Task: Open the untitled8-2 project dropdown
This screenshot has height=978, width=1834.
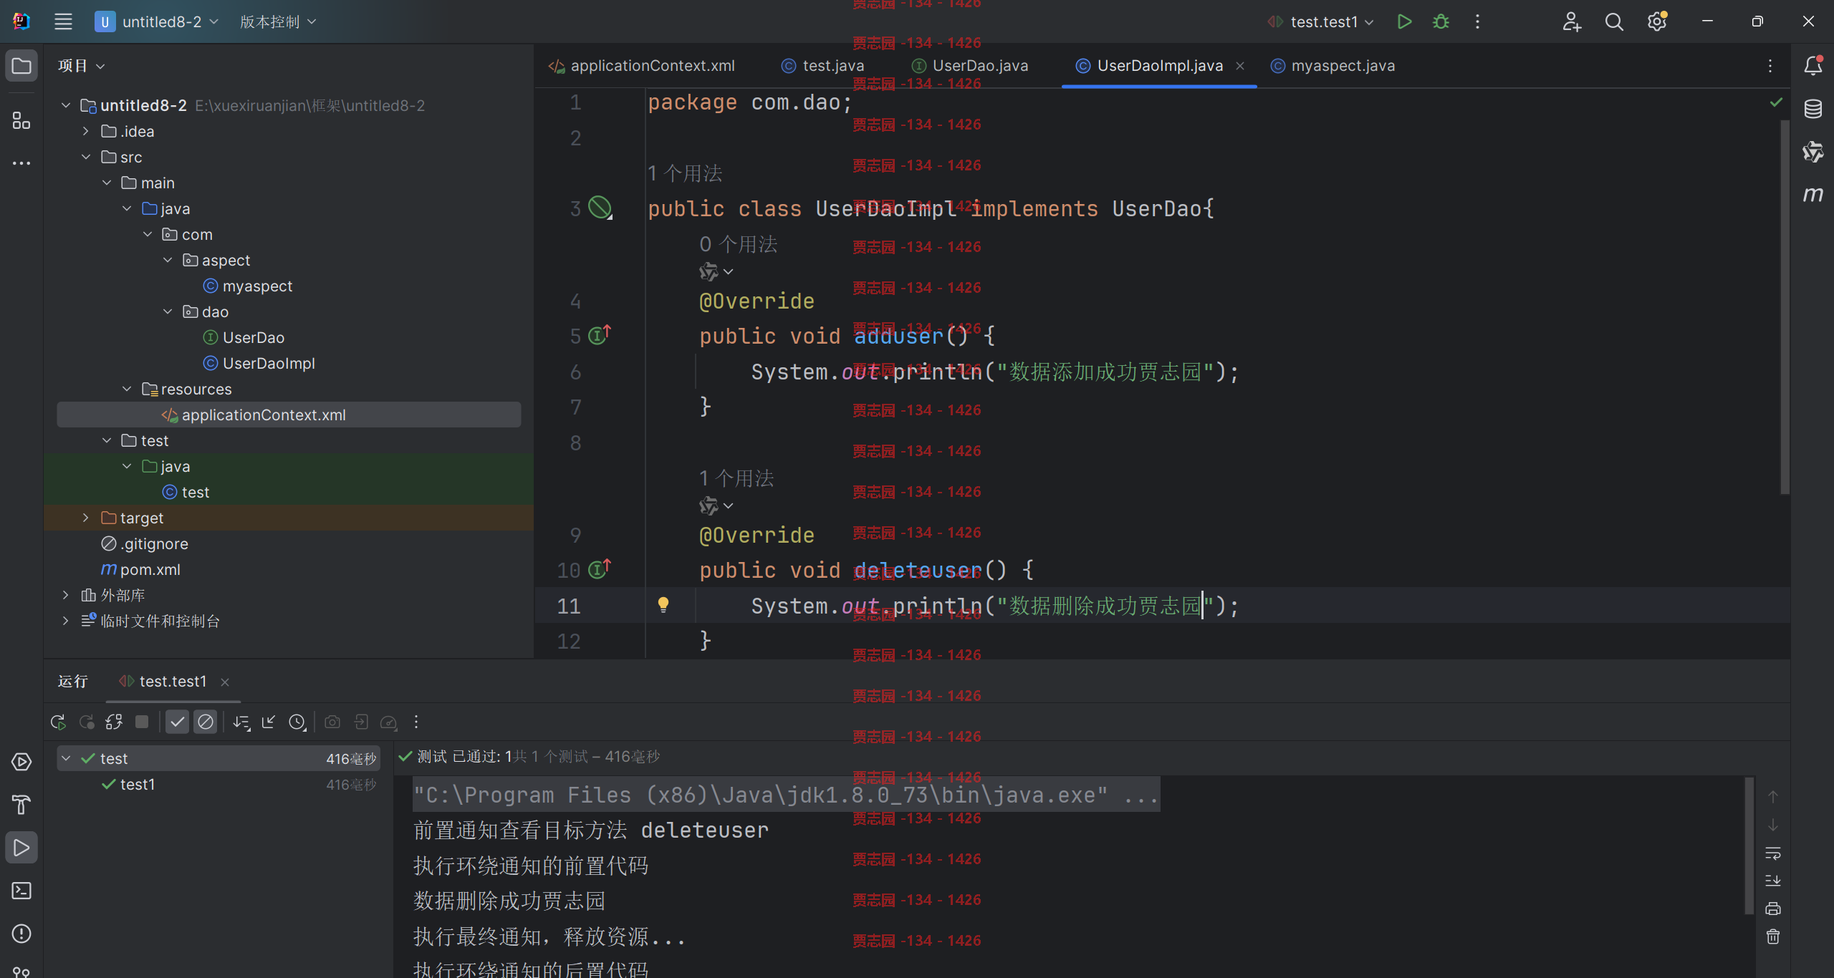Action: tap(157, 21)
